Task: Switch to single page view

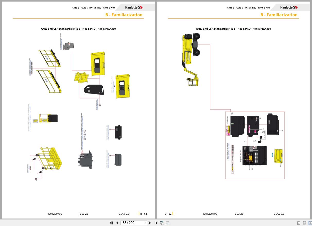Action: [299, 223]
